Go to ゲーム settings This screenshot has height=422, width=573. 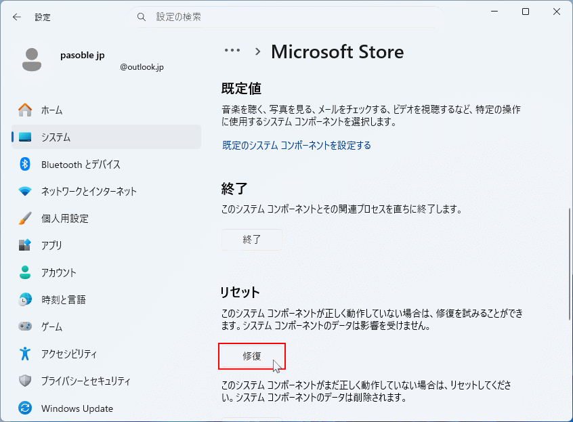click(106, 326)
